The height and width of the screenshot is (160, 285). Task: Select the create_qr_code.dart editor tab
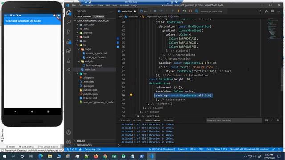(212, 11)
